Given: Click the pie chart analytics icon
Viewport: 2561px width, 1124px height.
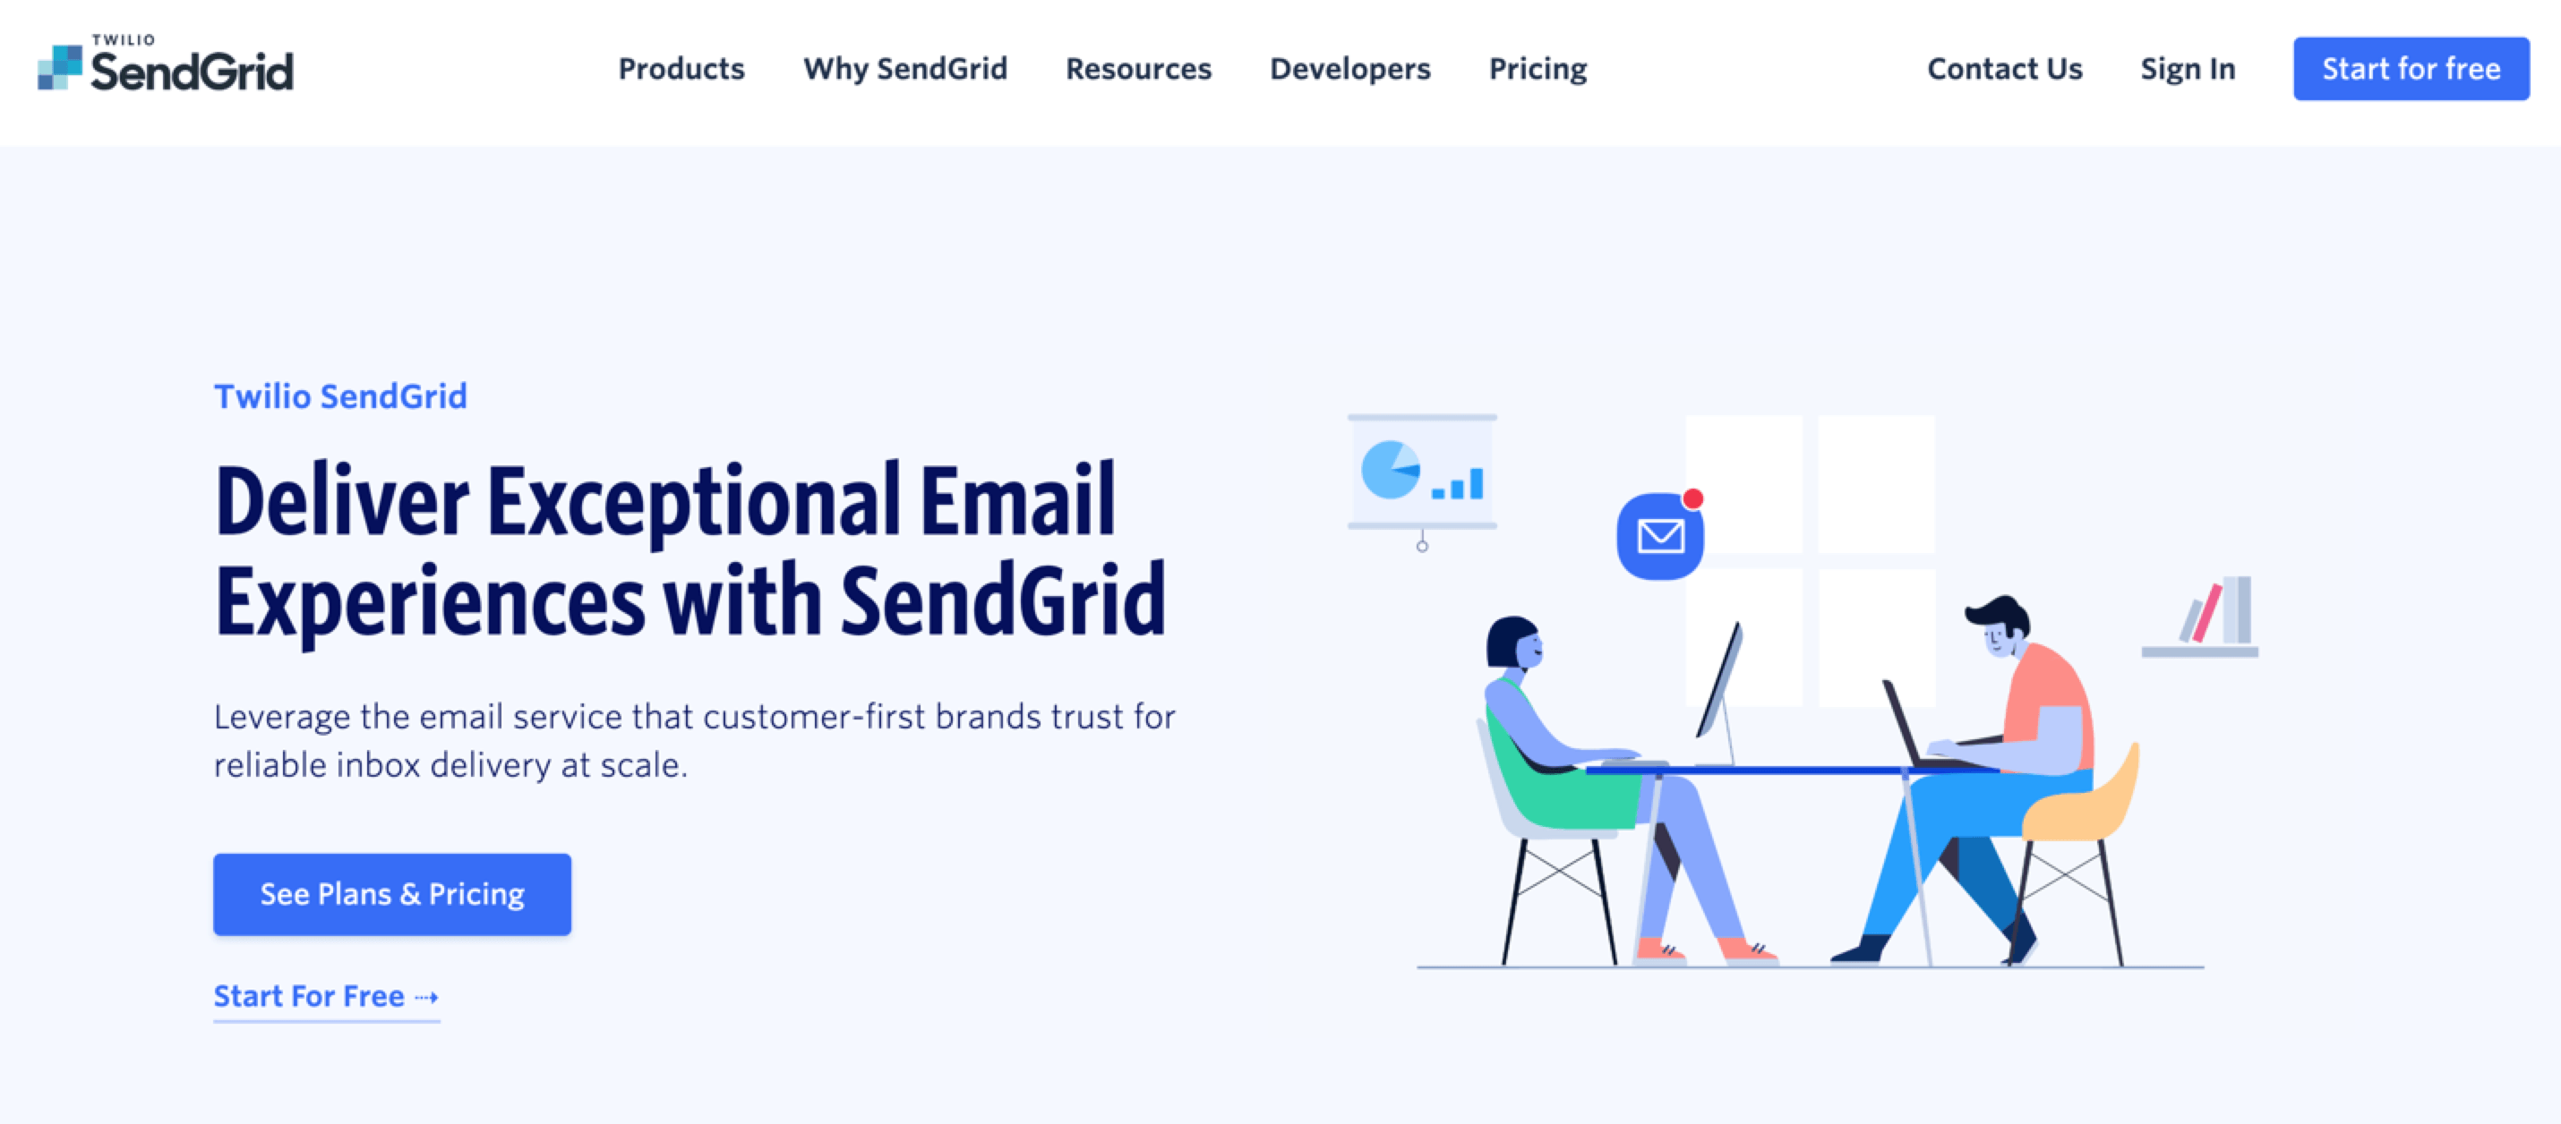Looking at the screenshot, I should [1397, 474].
